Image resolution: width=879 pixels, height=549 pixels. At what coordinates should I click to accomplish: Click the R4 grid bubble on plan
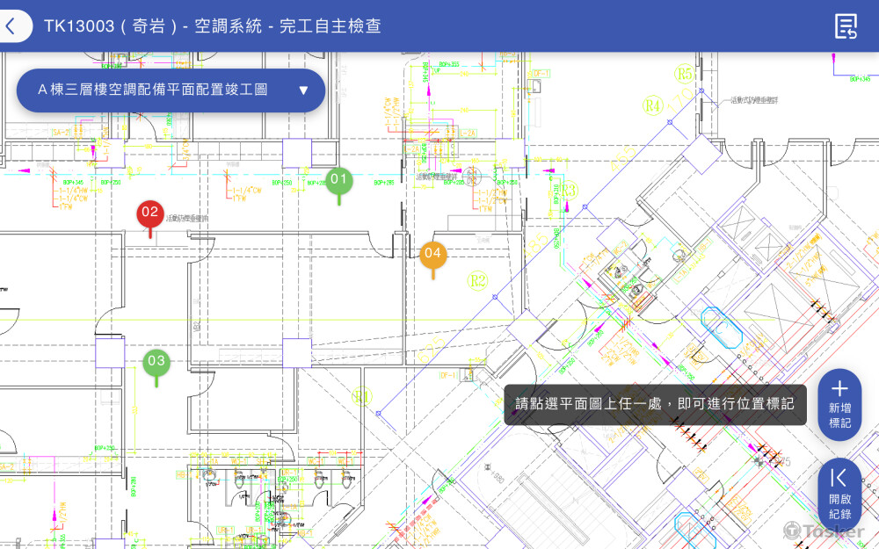(652, 106)
